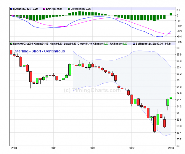Click the 95.4 price axis label
The height and width of the screenshot is (154, 185).
(179, 67)
